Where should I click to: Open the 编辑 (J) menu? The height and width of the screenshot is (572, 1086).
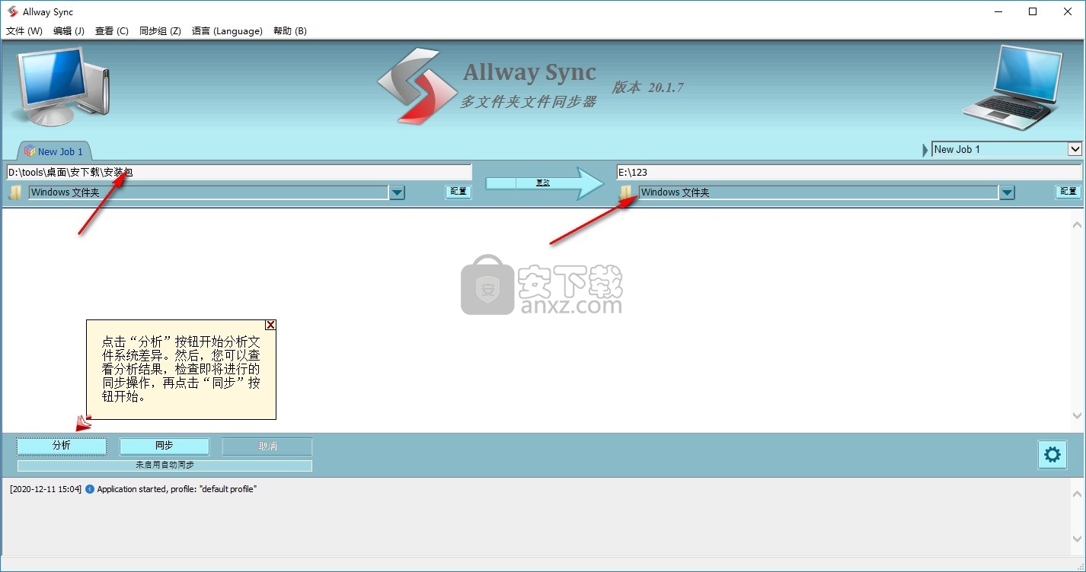[x=69, y=31]
